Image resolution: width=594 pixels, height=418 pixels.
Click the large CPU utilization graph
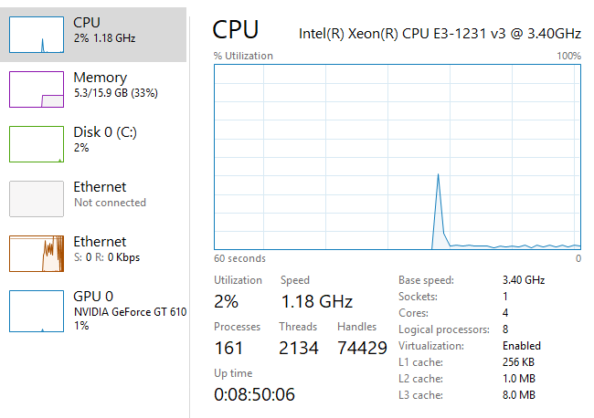(x=398, y=155)
